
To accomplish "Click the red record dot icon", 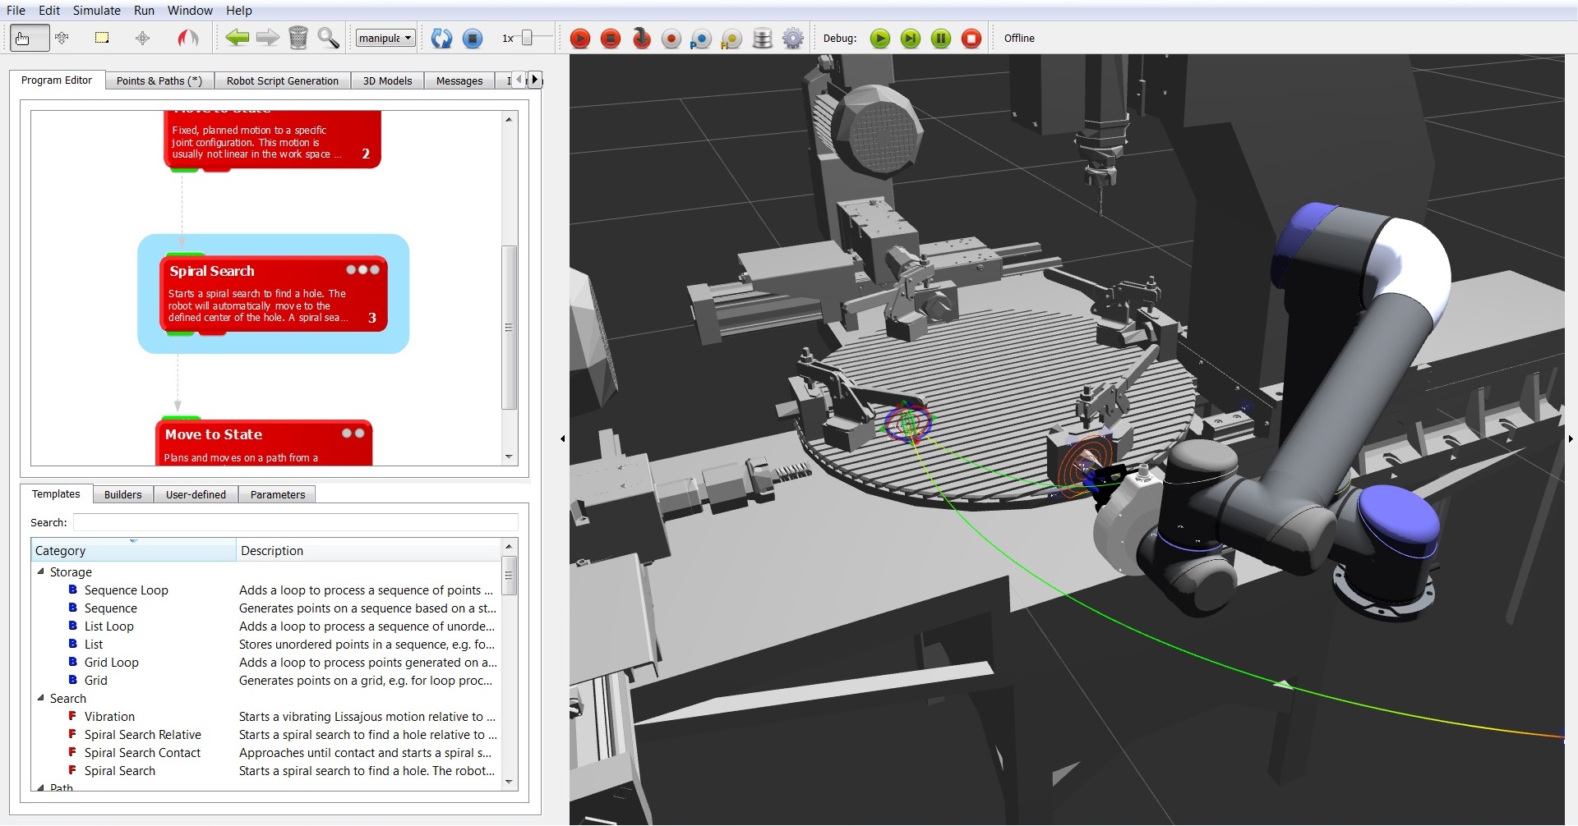I will 671,39.
